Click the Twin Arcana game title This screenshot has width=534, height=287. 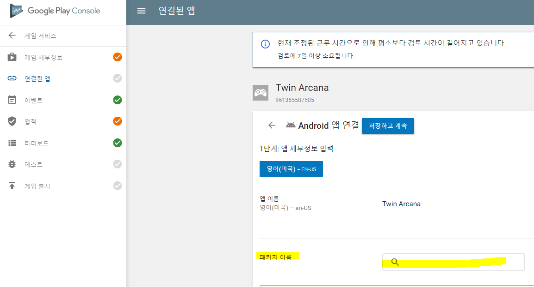[302, 88]
